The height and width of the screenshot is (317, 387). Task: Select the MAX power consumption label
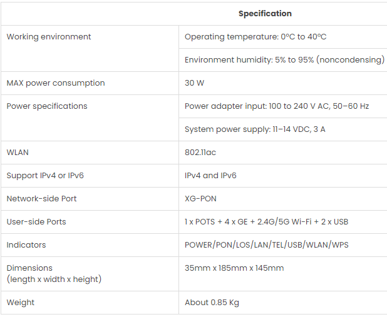[x=56, y=83]
